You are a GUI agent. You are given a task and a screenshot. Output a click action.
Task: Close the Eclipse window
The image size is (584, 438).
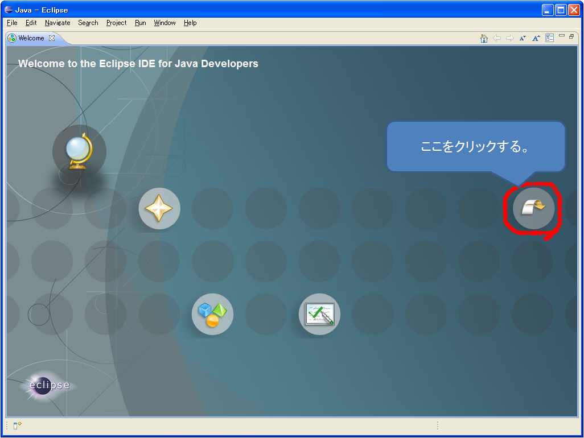pyautogui.click(x=574, y=10)
